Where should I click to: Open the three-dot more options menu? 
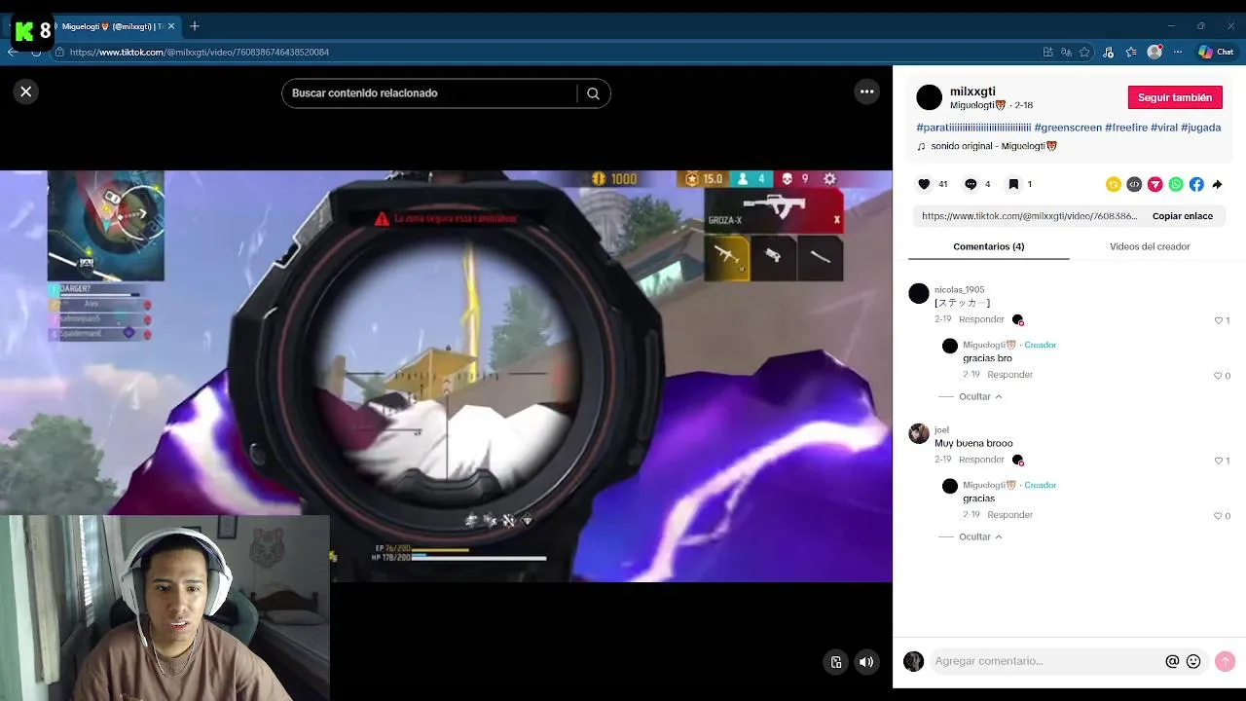click(866, 92)
